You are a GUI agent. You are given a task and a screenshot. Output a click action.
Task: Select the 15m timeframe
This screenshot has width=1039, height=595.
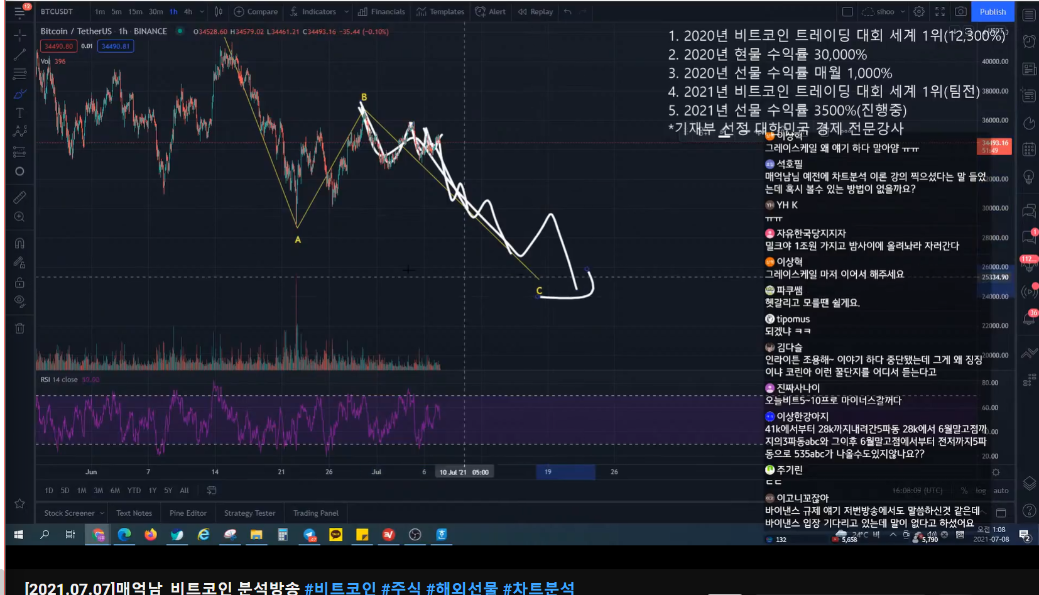(x=135, y=12)
